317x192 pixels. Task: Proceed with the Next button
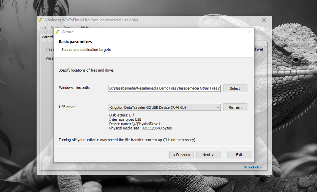(x=208, y=155)
